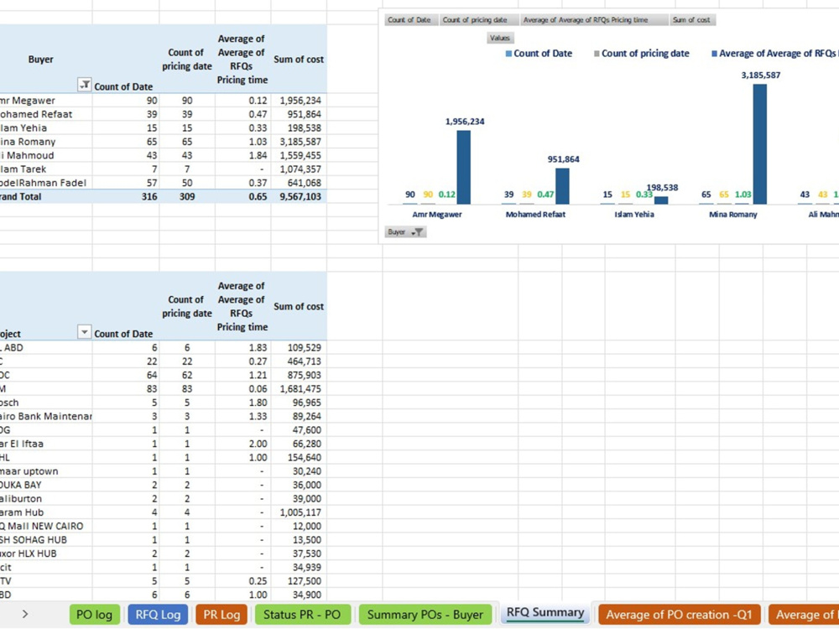The image size is (839, 629).
Task: Click the Values field button on chart
Action: point(500,38)
